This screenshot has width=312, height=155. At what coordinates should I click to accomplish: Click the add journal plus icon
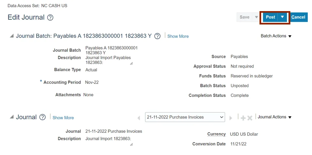coord(243,118)
